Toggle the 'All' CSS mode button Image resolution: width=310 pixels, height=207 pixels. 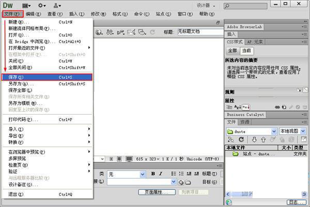point(233,51)
